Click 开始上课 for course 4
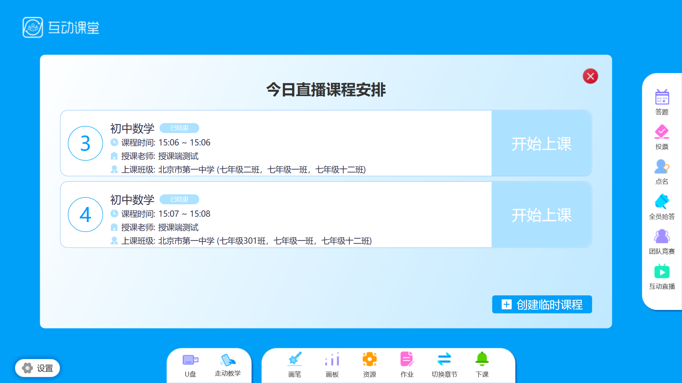The image size is (682, 383). [x=541, y=215]
